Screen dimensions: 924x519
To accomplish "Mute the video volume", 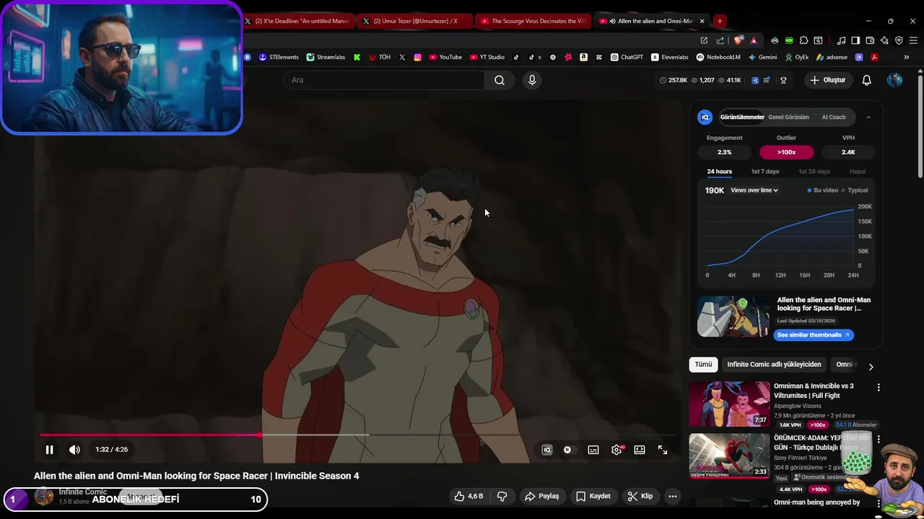I will (74, 450).
